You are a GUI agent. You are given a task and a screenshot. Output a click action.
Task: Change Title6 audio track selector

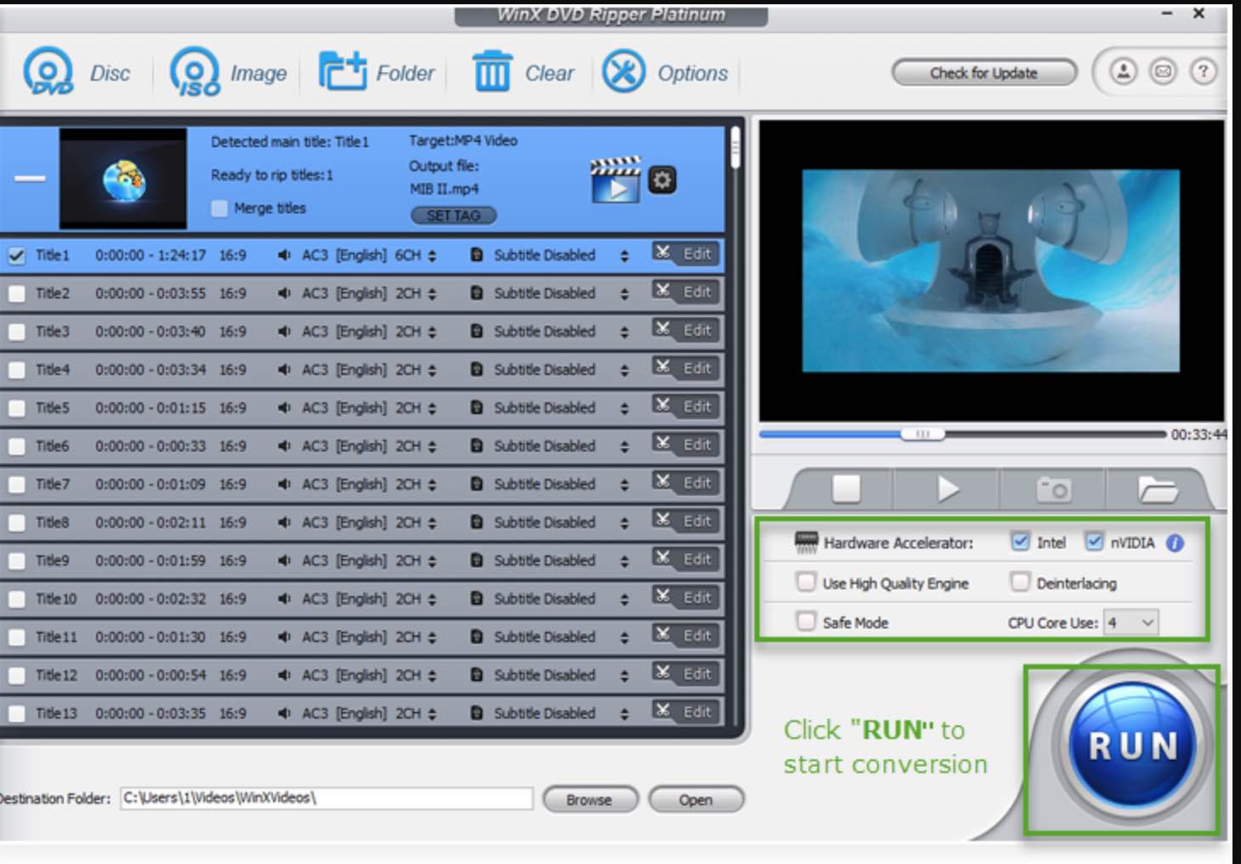pos(432,446)
